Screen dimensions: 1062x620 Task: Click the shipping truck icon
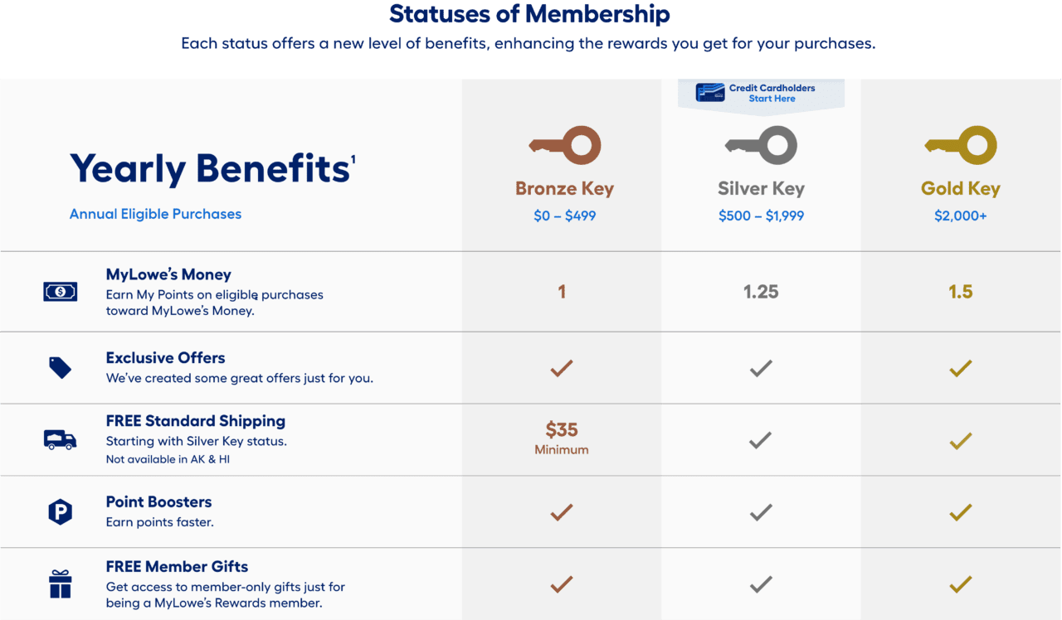coord(60,439)
